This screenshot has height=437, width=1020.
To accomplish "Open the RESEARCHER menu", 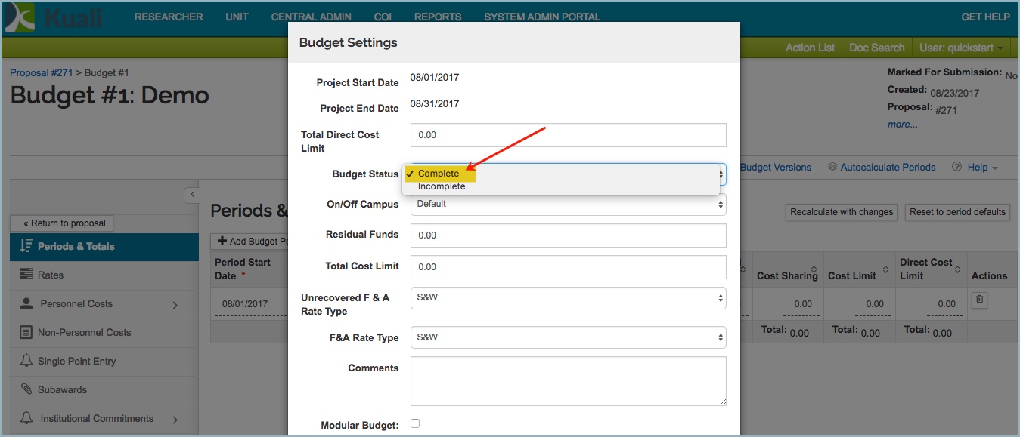I will [x=169, y=17].
